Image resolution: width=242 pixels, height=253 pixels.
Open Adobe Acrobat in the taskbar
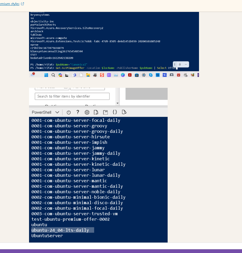click(130, 75)
